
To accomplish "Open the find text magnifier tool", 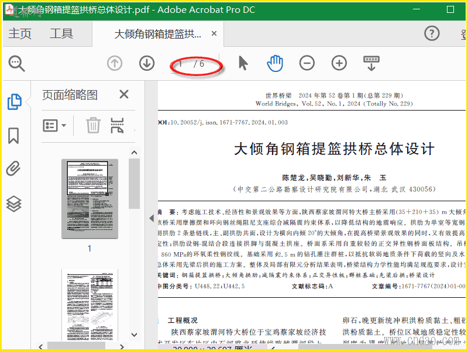I will point(16,63).
